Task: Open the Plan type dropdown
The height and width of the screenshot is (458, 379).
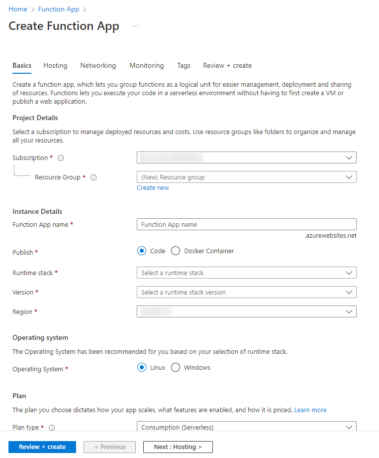Action: click(246, 427)
